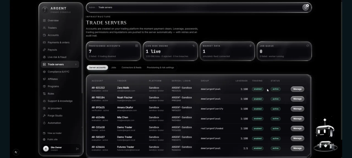Manage account AR-626644
352x158 pixels.
tap(297, 148)
